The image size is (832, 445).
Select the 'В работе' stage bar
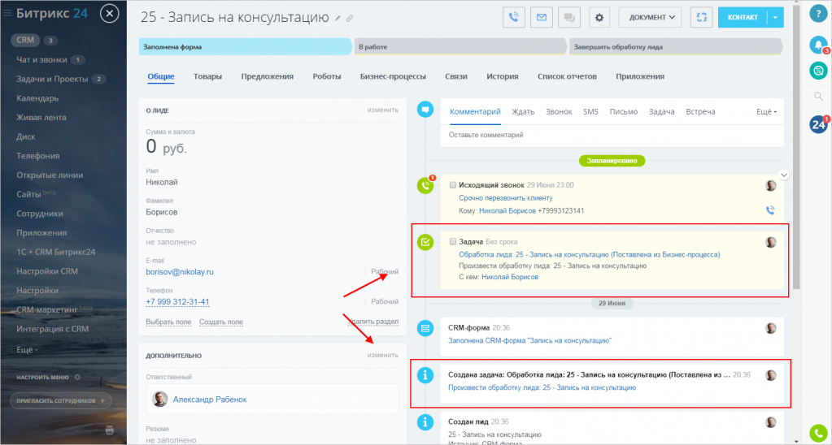(x=460, y=47)
